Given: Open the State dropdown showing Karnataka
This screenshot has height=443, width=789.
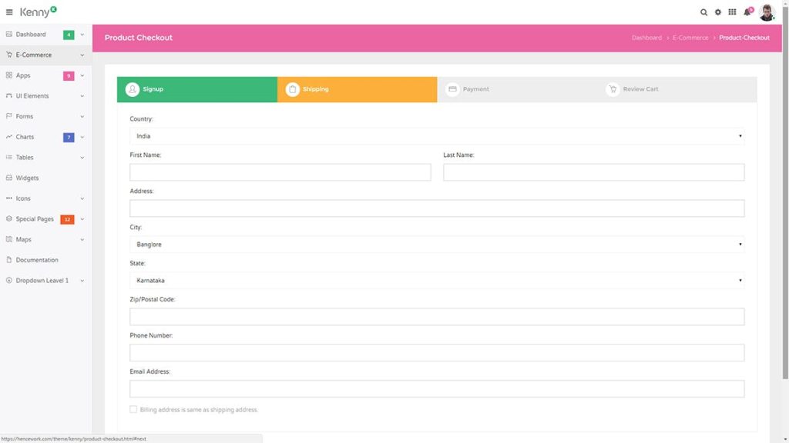Looking at the screenshot, I should click(437, 280).
